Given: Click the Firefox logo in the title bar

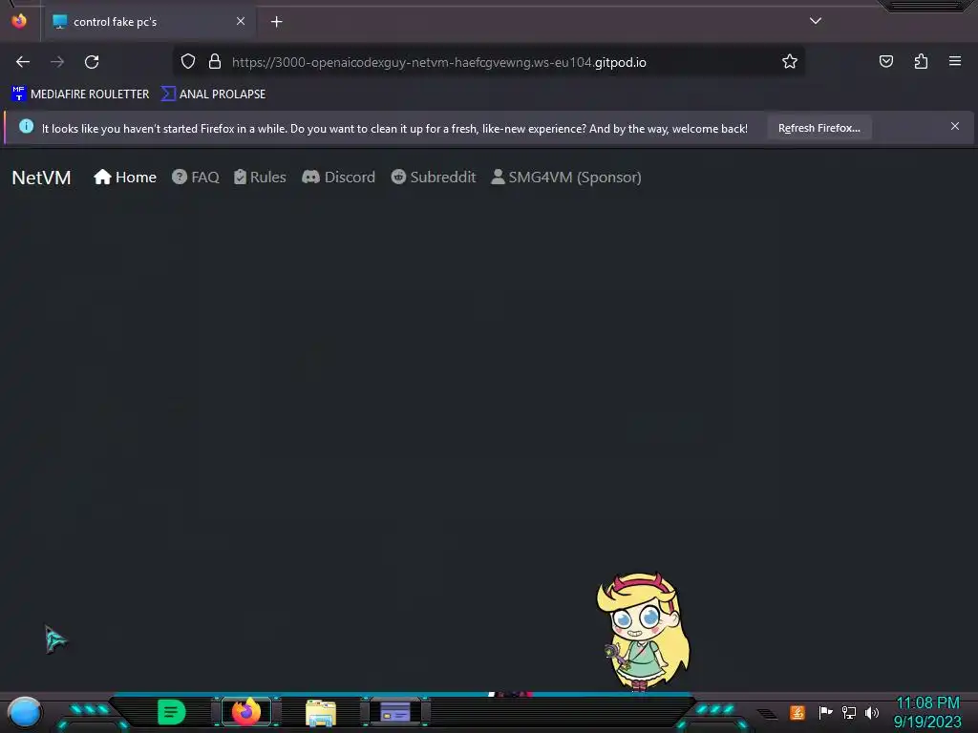Looking at the screenshot, I should click(19, 21).
